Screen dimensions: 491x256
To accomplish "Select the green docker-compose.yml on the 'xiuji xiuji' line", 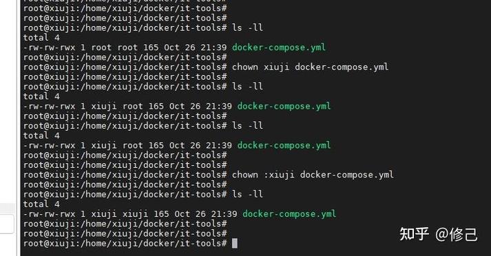I will coord(289,214).
